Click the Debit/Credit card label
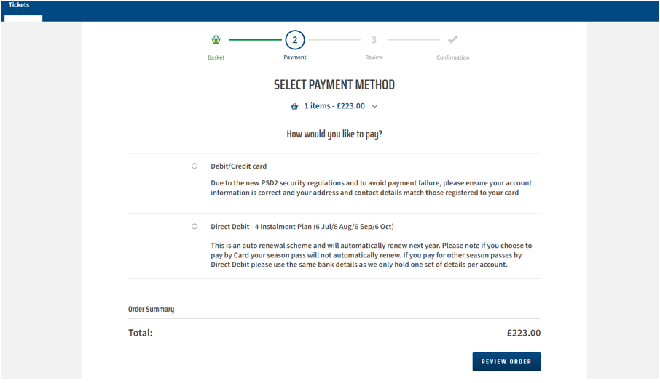The height and width of the screenshot is (383, 660). pyautogui.click(x=239, y=166)
